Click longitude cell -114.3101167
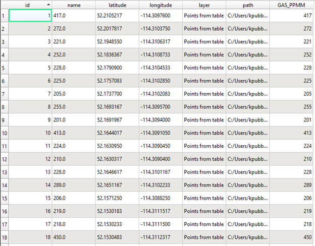Screen dimensions: 315x246 click(161, 172)
